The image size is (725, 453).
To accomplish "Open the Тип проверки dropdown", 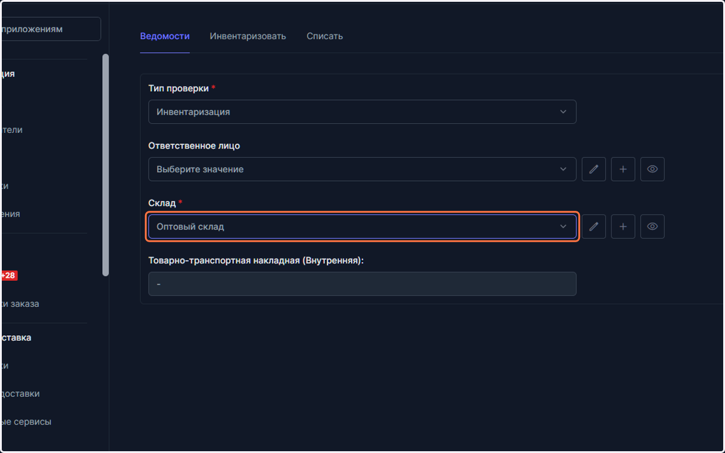I will (x=362, y=112).
